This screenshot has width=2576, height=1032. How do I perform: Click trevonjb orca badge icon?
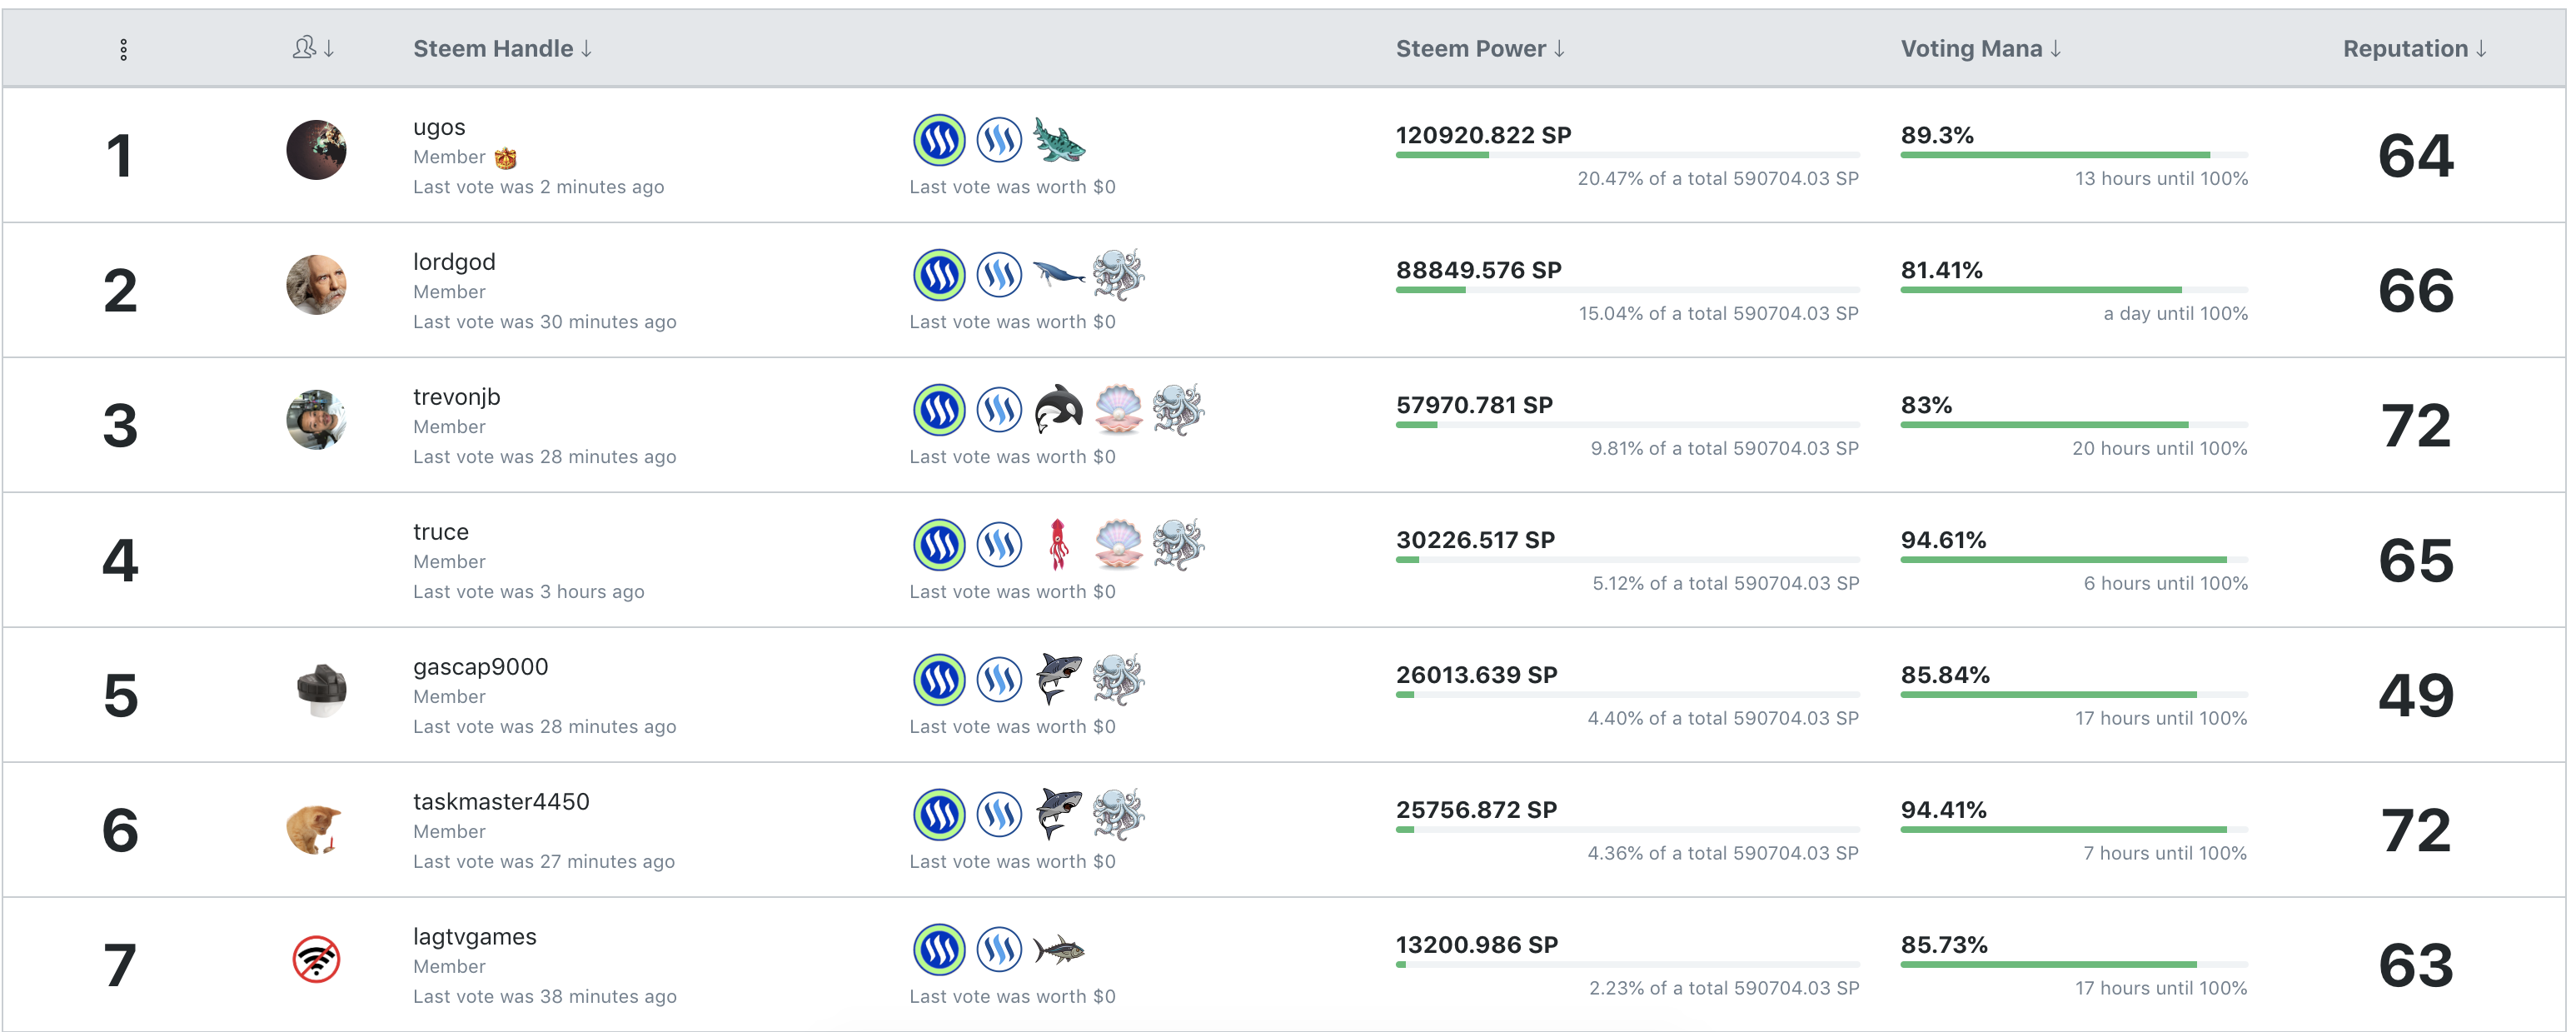coord(1058,409)
